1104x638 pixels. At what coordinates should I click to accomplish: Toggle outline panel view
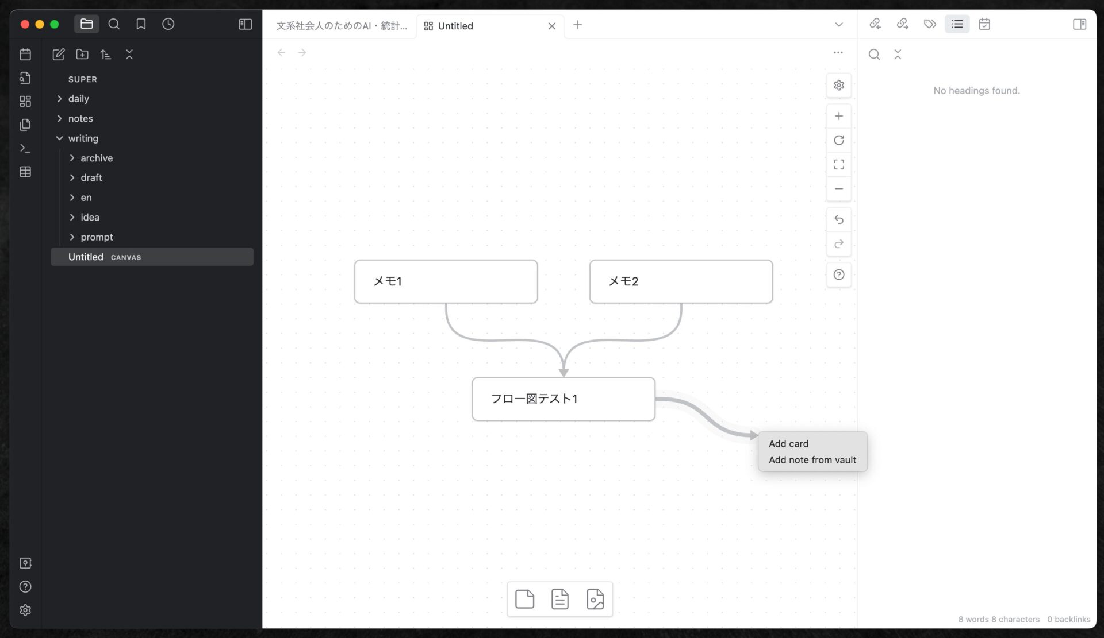[x=957, y=24]
